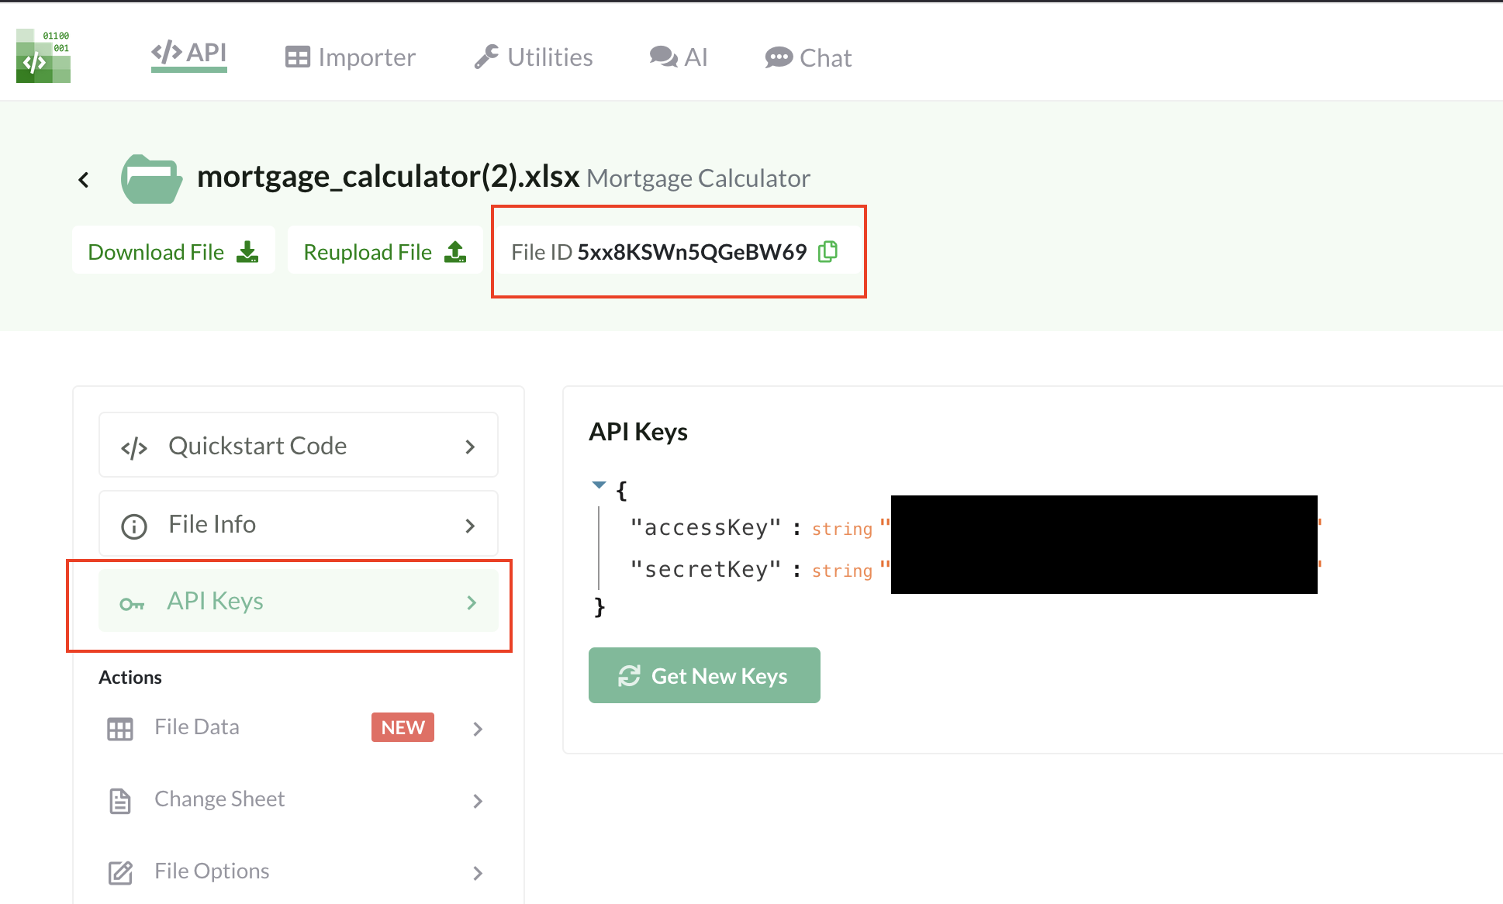
Task: Click the NEW badge on File Data
Action: pos(403,727)
